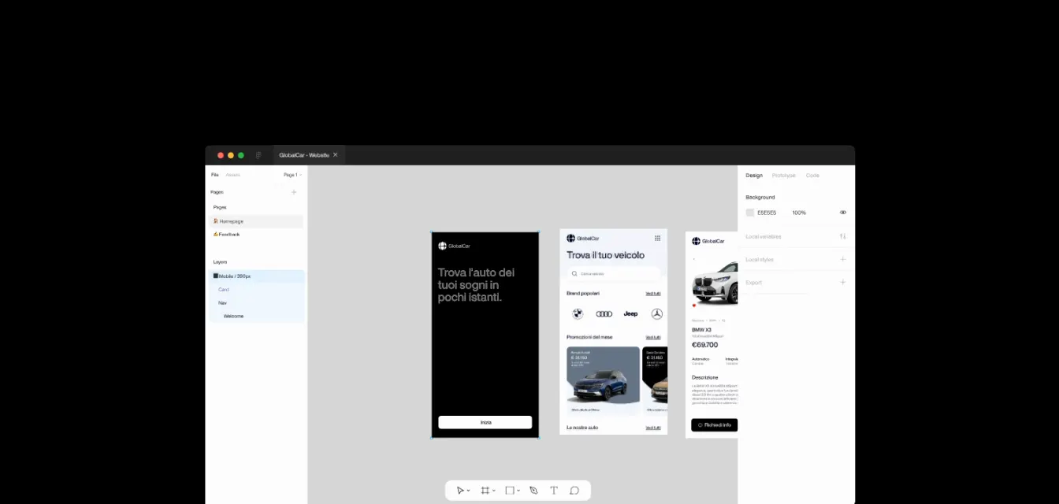The height and width of the screenshot is (504, 1059).
Task: Click Vedi tutti link beside Brand popolari
Action: 653,294
